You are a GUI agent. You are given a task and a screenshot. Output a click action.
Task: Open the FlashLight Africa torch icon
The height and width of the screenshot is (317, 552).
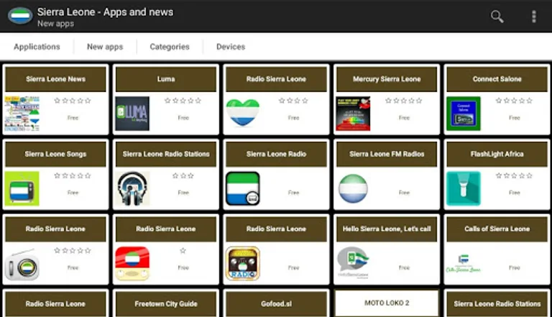[x=464, y=188]
